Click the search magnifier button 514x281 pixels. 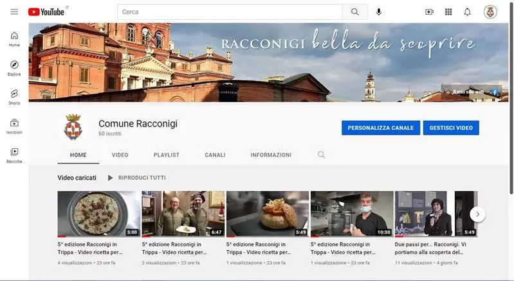[x=354, y=12]
